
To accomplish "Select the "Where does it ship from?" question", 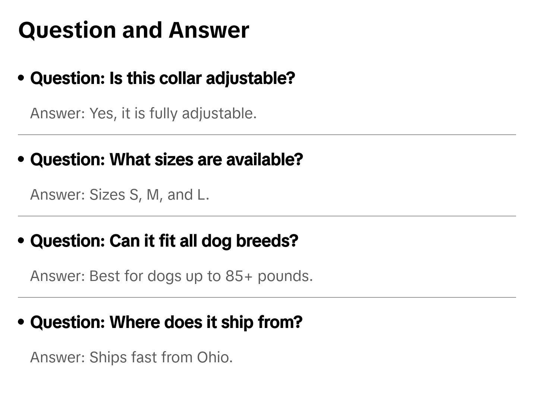I will coord(166,322).
